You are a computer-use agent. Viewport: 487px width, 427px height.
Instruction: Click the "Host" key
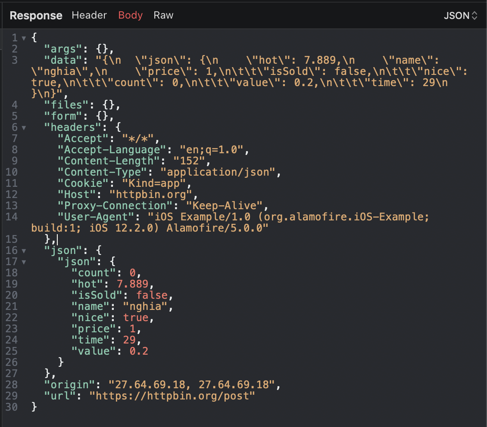pyautogui.click(x=77, y=194)
